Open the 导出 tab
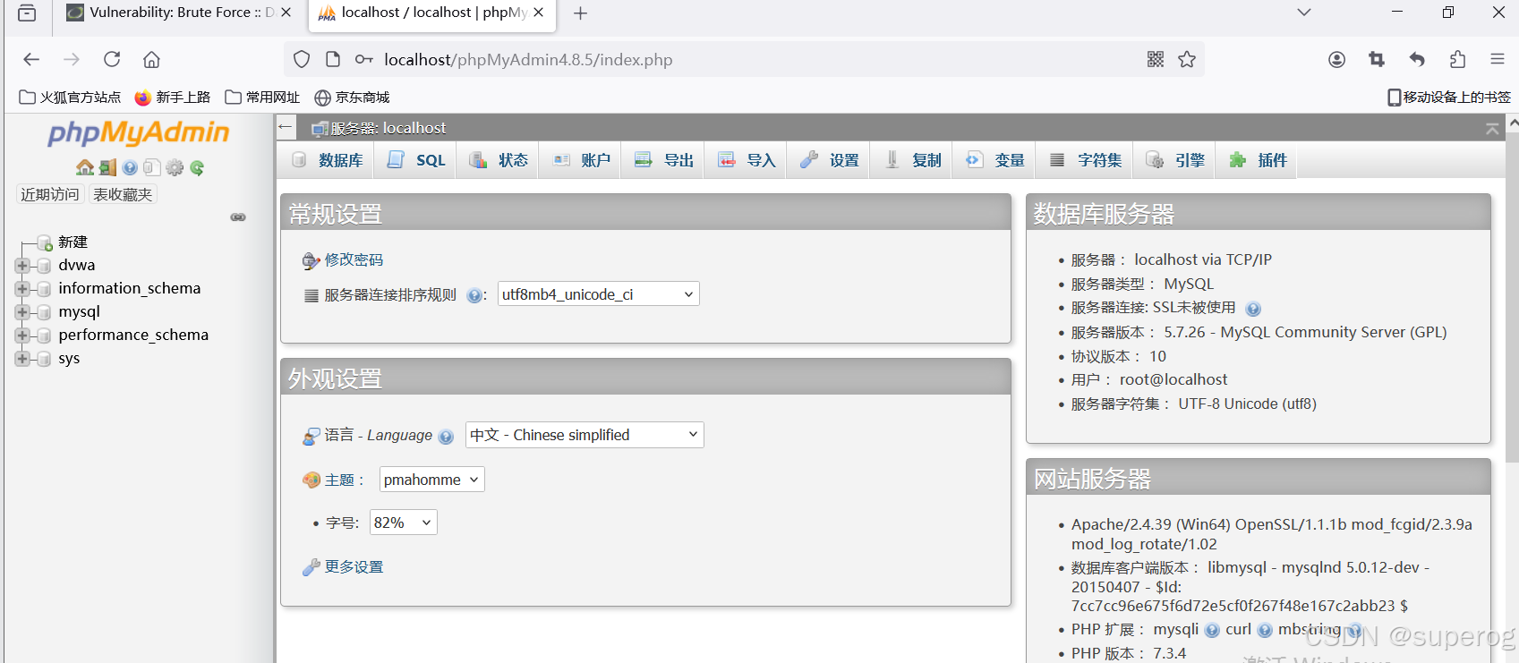Screen dimensions: 1519x663 [x=663, y=160]
